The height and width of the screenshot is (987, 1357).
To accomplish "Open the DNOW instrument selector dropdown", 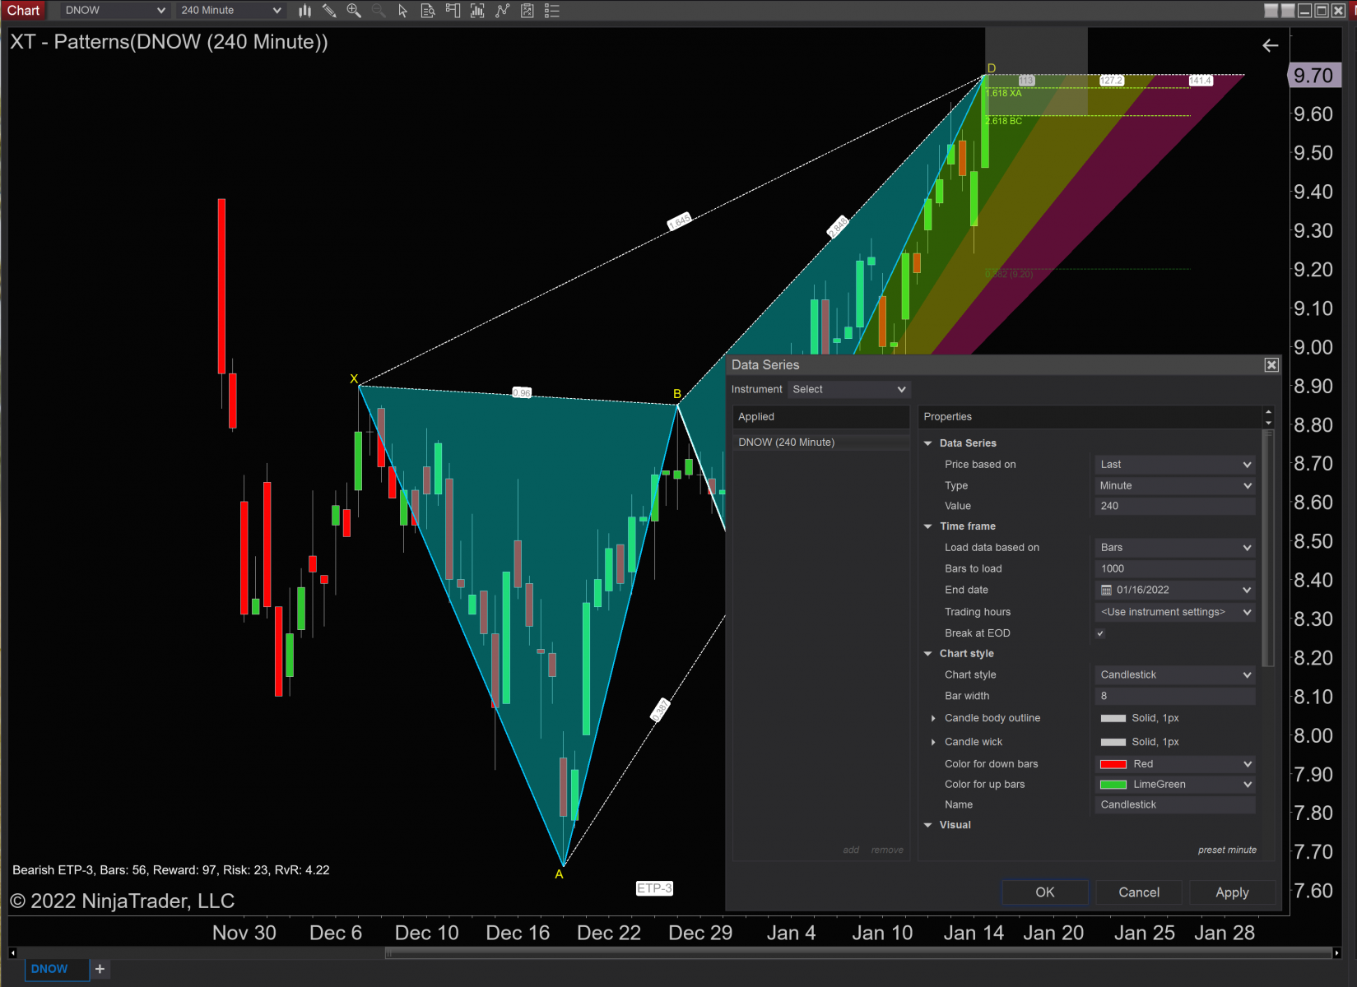I will point(114,11).
